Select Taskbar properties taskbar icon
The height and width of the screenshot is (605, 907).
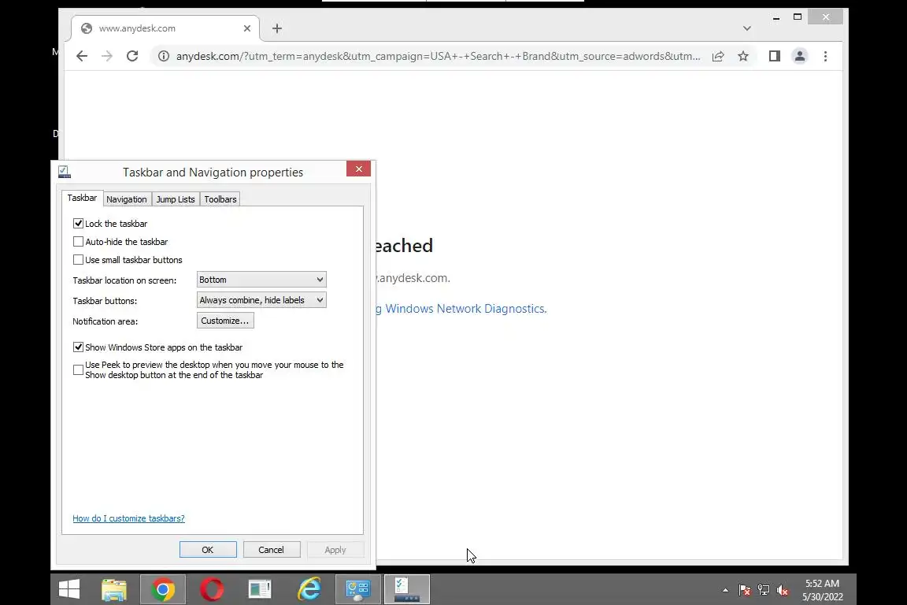[407, 589]
